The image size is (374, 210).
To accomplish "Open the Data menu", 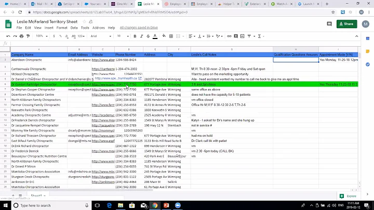I will coord(74,28).
